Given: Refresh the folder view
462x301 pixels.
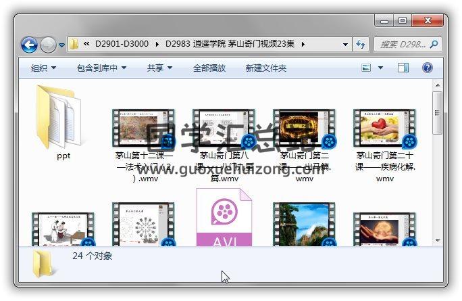Looking at the screenshot, I should [x=361, y=45].
